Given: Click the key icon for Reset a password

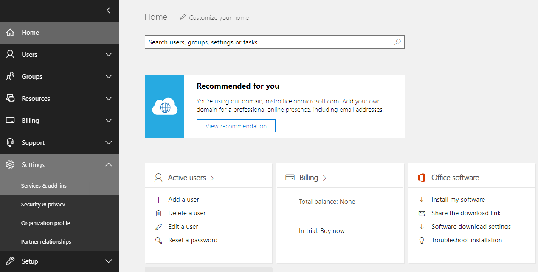Looking at the screenshot, I should click(x=158, y=240).
